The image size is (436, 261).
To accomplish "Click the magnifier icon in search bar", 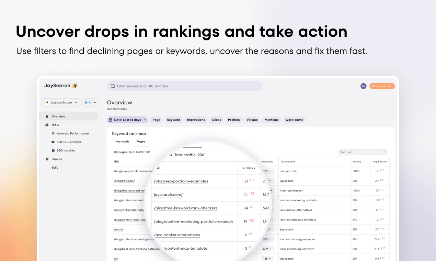I will [113, 86].
